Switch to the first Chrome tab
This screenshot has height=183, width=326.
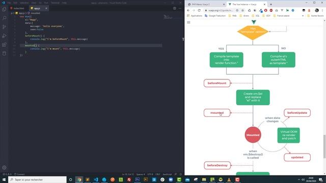[x=205, y=5]
